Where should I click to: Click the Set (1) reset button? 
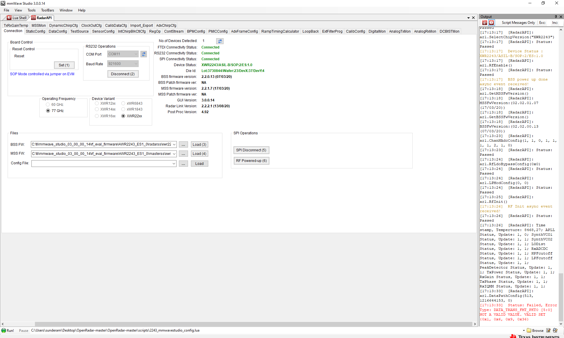[64, 65]
